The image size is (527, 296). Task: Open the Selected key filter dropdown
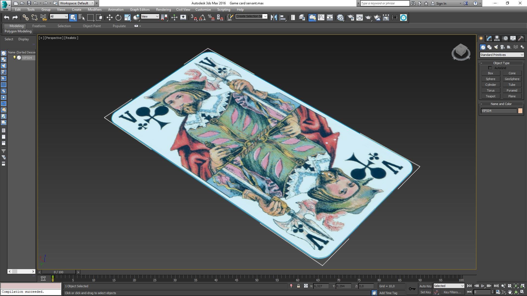point(448,286)
